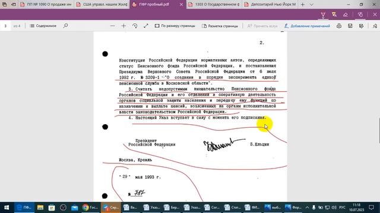The height and width of the screenshot is (213, 380).
Task: Show hidden system tray icons
Action: click(307, 208)
